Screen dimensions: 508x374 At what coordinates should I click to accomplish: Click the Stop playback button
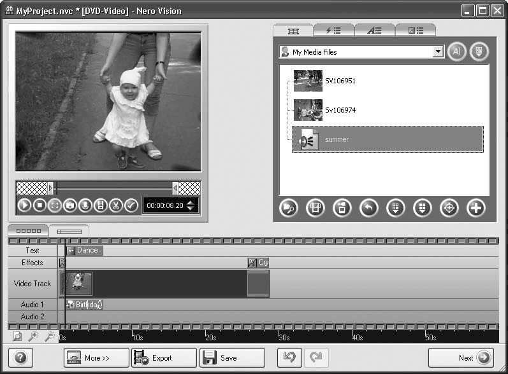tap(40, 205)
